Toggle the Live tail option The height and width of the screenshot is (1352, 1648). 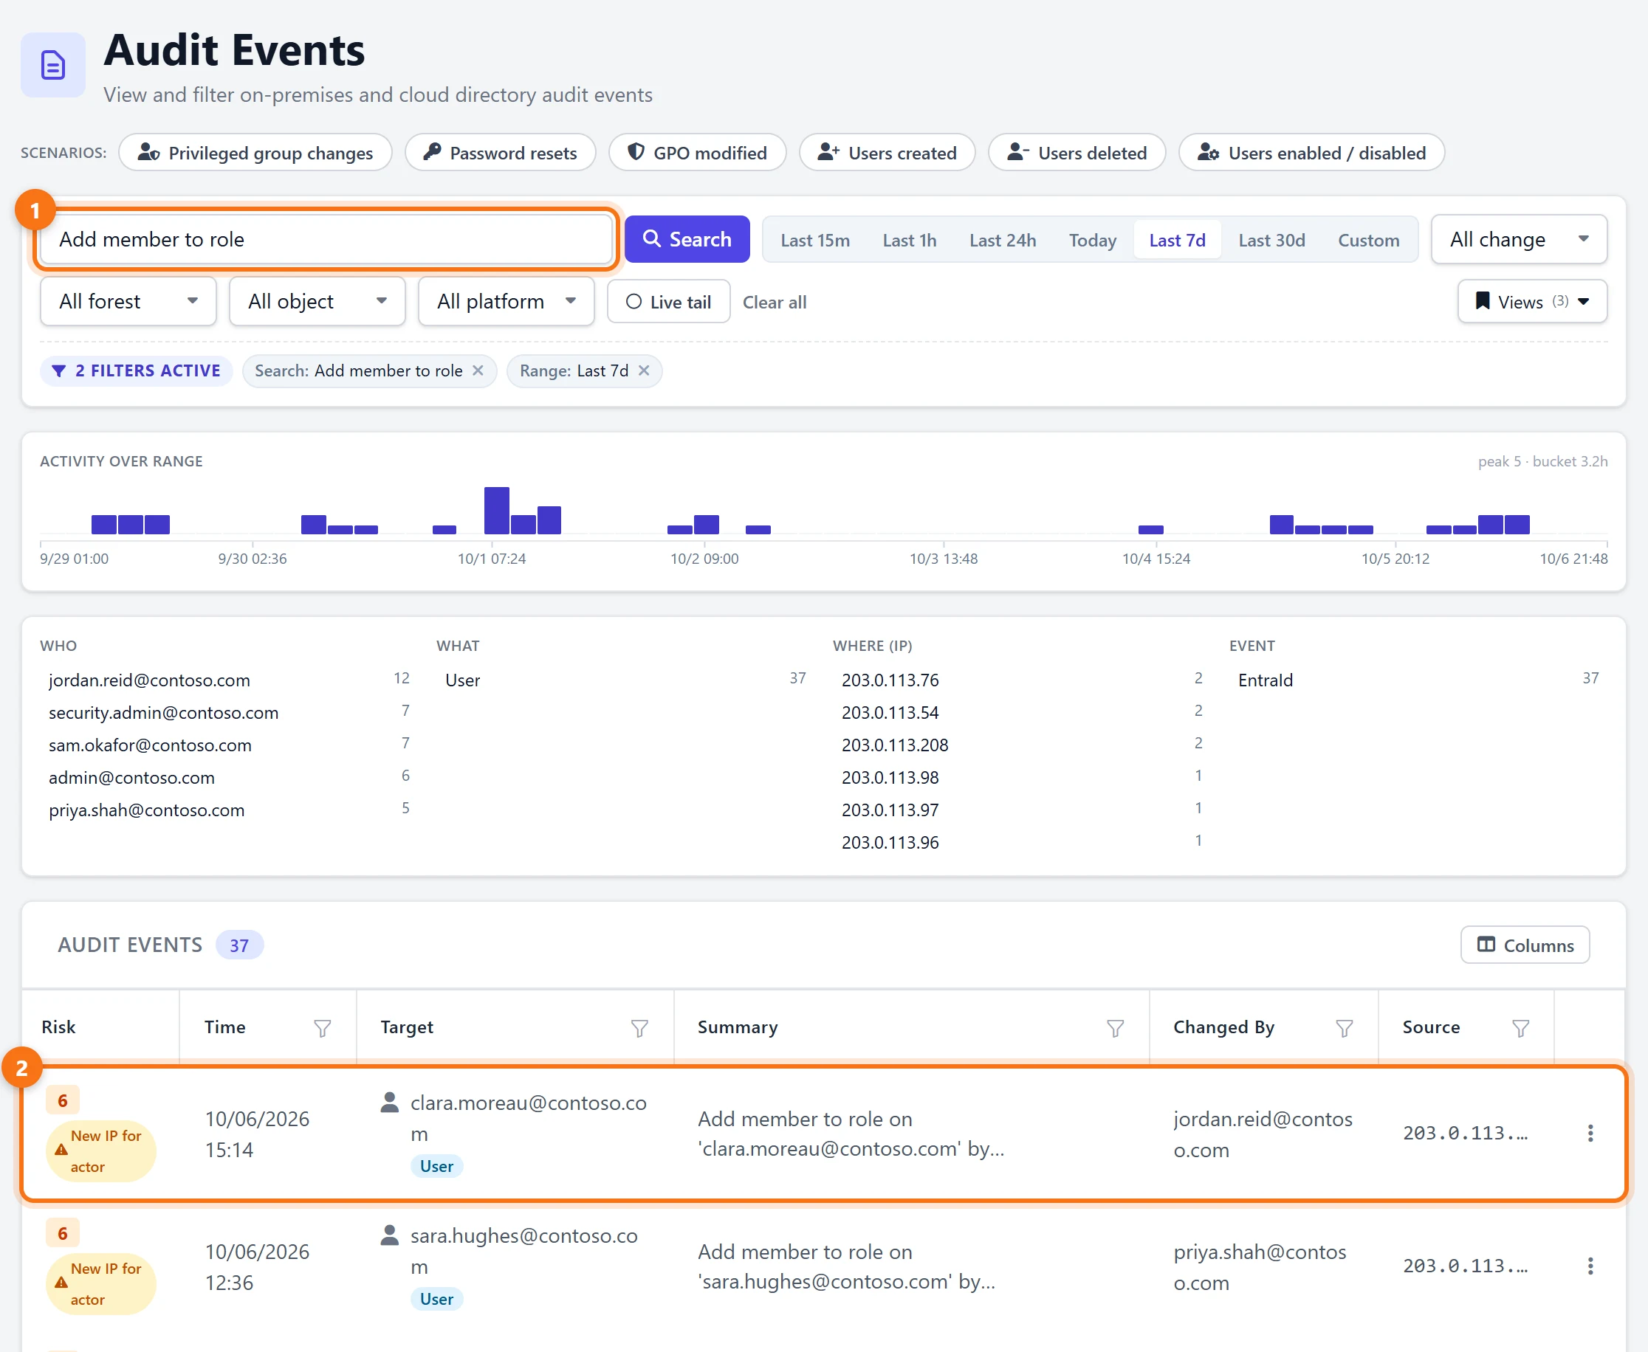(668, 301)
